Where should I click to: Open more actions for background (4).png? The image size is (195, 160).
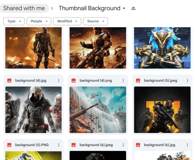(123, 80)
